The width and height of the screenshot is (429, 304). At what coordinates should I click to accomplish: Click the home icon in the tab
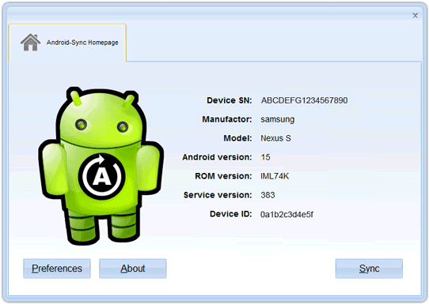pos(30,43)
